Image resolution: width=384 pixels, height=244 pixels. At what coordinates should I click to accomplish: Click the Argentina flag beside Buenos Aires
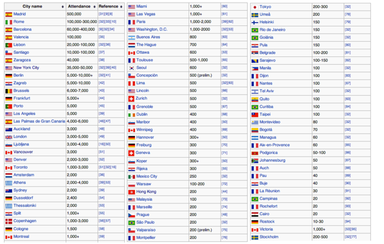click(132, 37)
